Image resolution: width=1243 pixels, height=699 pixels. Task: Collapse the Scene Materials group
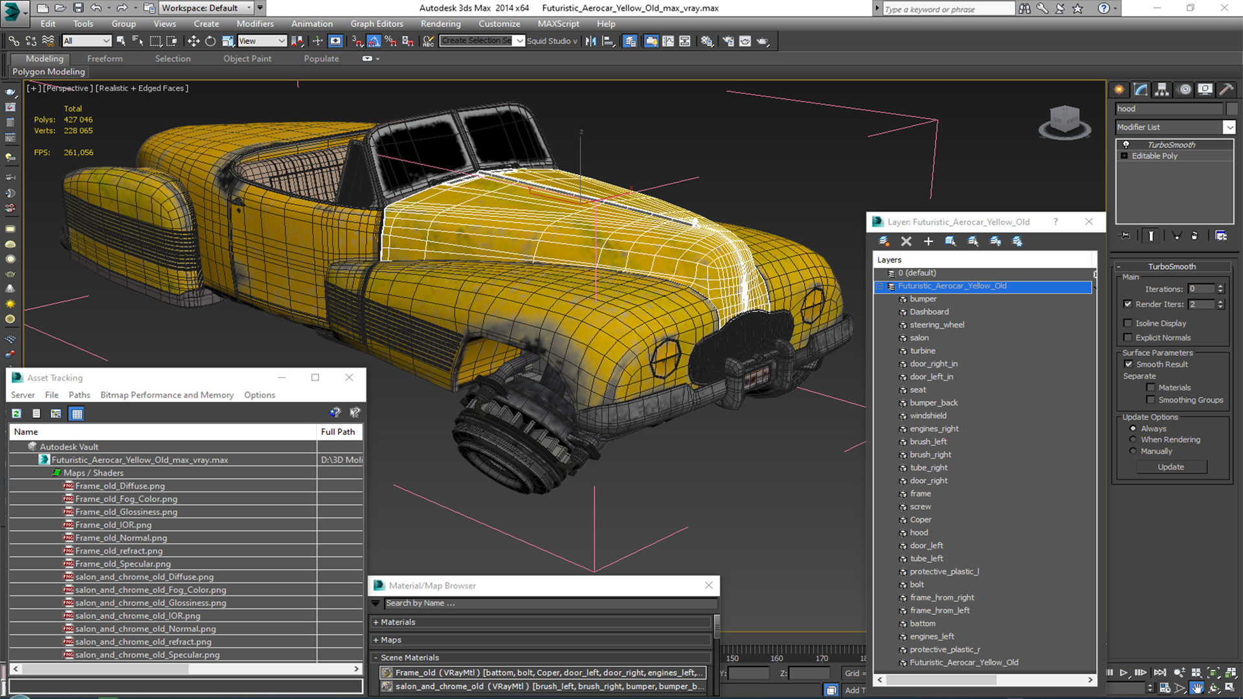point(375,658)
